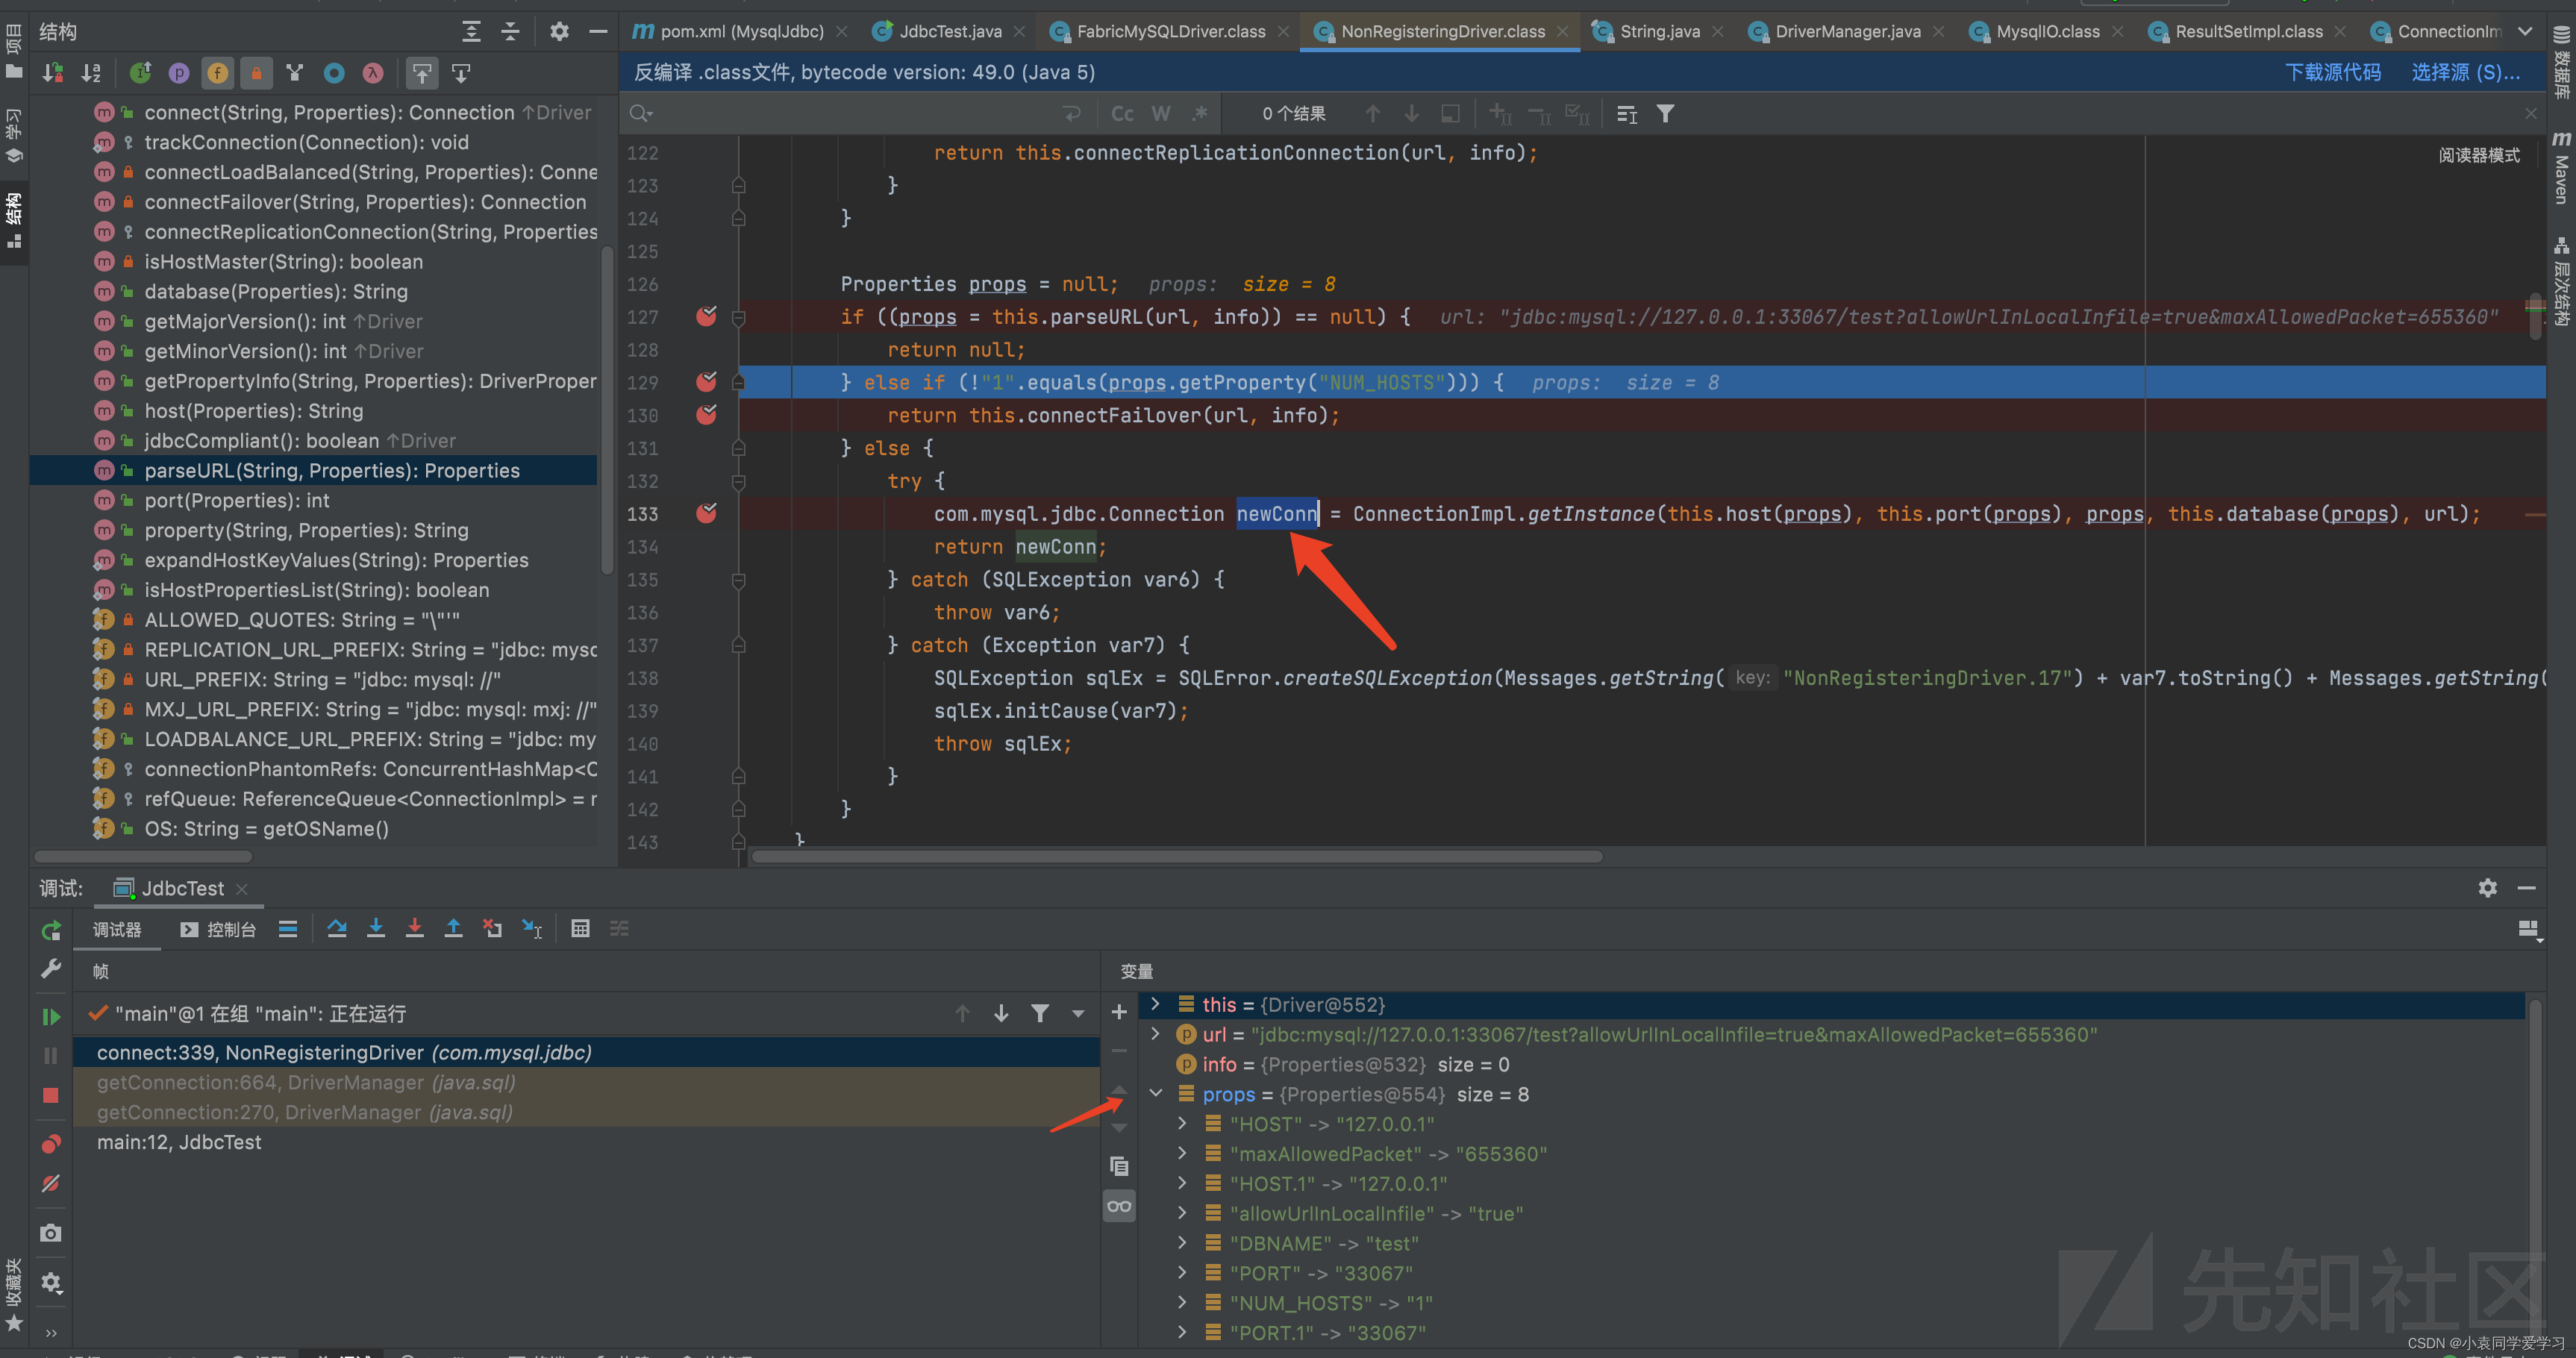
Task: Toggle whole words W in search
Action: (x=1160, y=114)
